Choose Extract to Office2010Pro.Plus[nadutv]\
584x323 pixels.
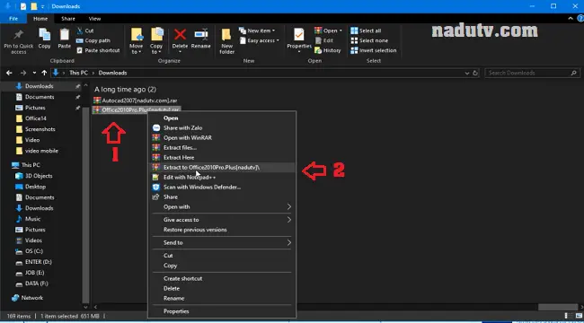(222, 168)
